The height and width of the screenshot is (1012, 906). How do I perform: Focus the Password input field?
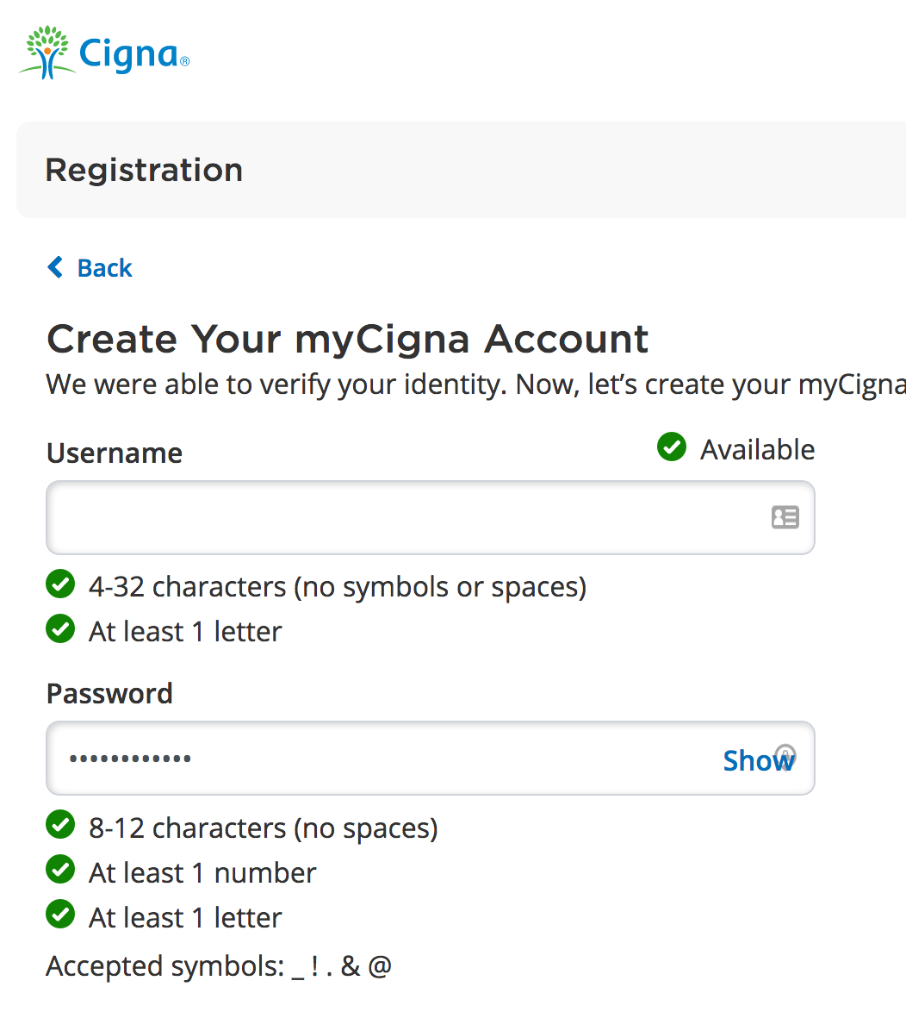coord(379,759)
